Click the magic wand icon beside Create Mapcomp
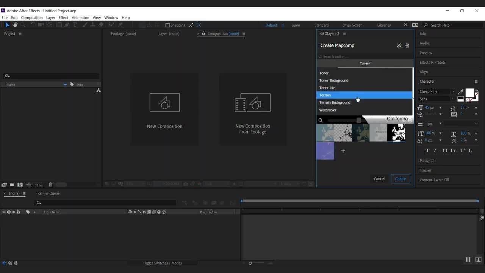This screenshot has width=485, height=273. coord(399,45)
